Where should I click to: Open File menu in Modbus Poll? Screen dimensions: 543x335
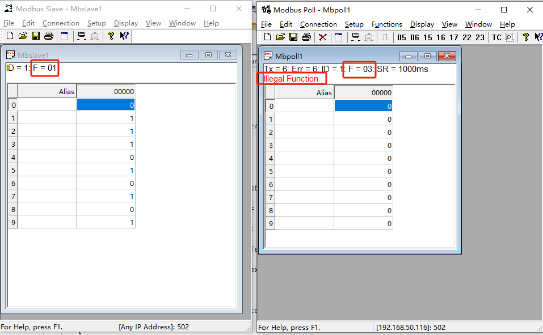[266, 24]
